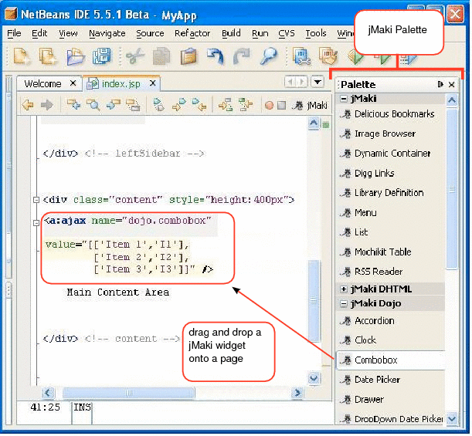Open the document list dropdown arrow

[x=317, y=82]
